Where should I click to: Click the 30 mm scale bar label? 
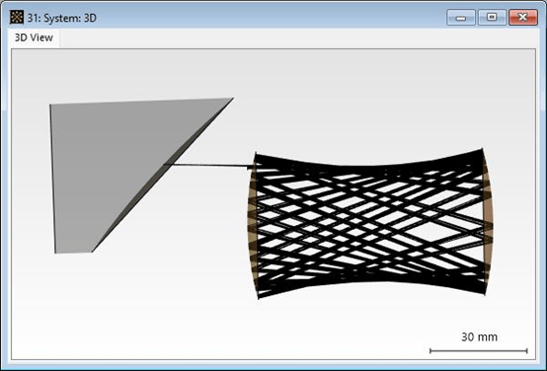click(479, 336)
